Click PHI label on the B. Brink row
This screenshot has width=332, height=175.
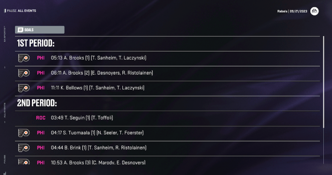40,148
